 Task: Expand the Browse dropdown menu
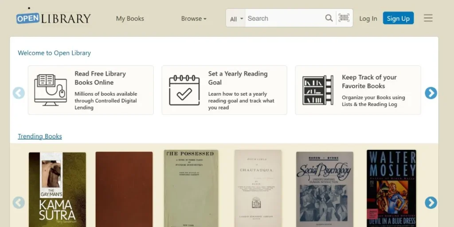[x=194, y=19]
